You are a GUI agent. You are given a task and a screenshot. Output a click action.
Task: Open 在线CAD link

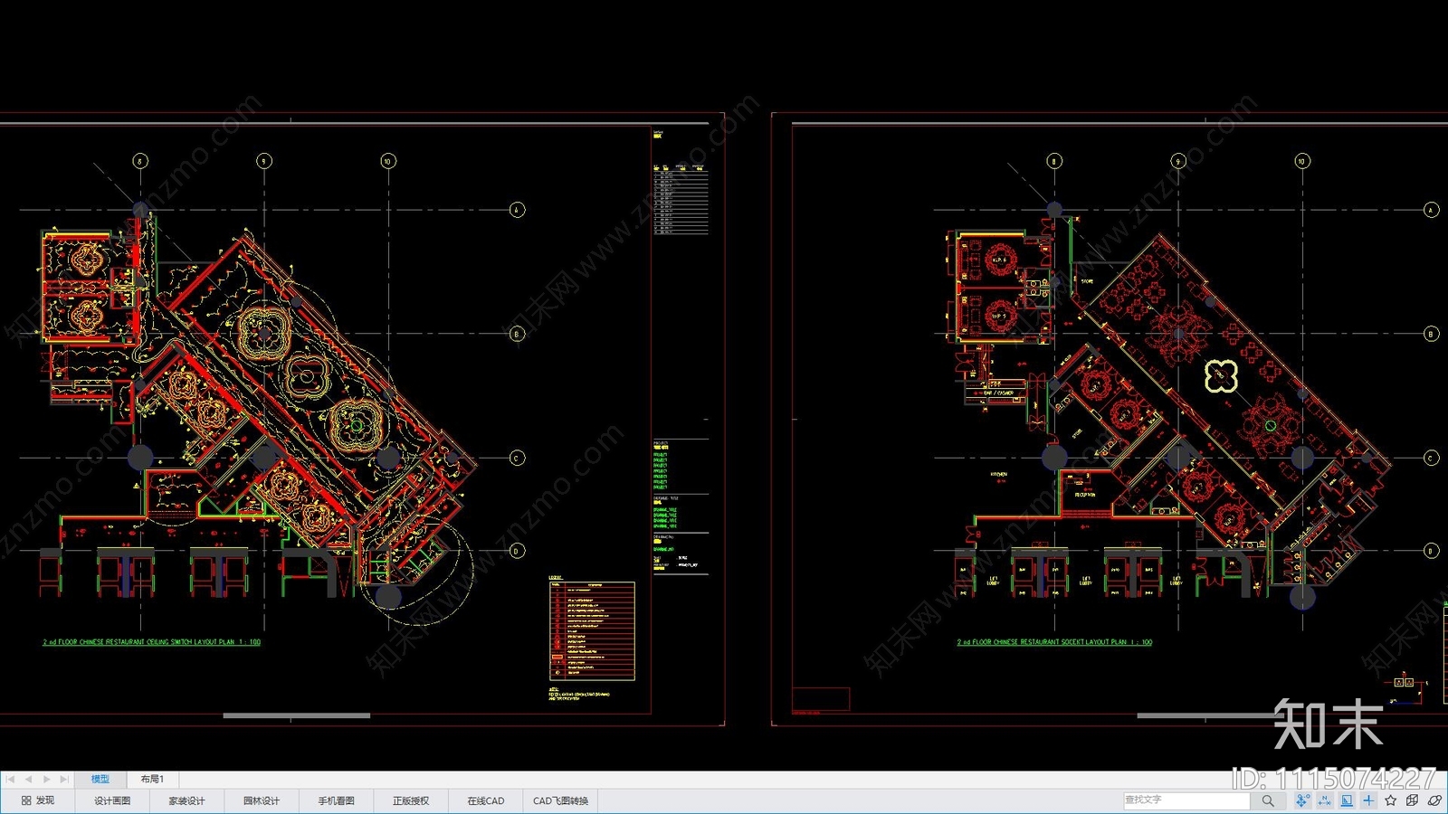[x=486, y=800]
